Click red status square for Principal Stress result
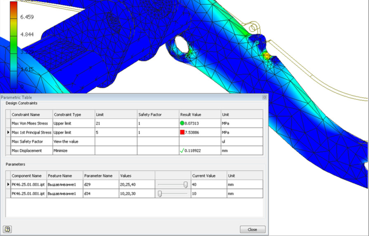This screenshot has height=236, width=369. tap(182, 132)
